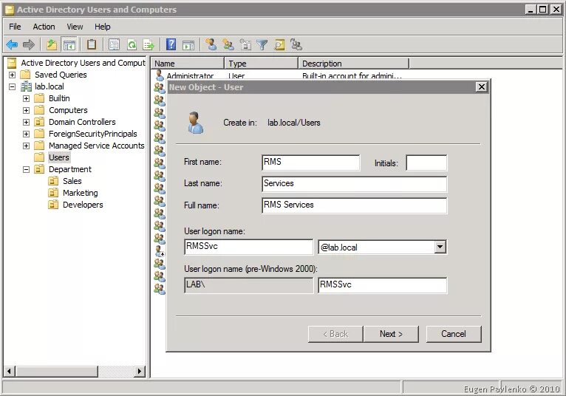Open Help using the question mark icon
Image resolution: width=566 pixels, height=396 pixels.
[171, 44]
